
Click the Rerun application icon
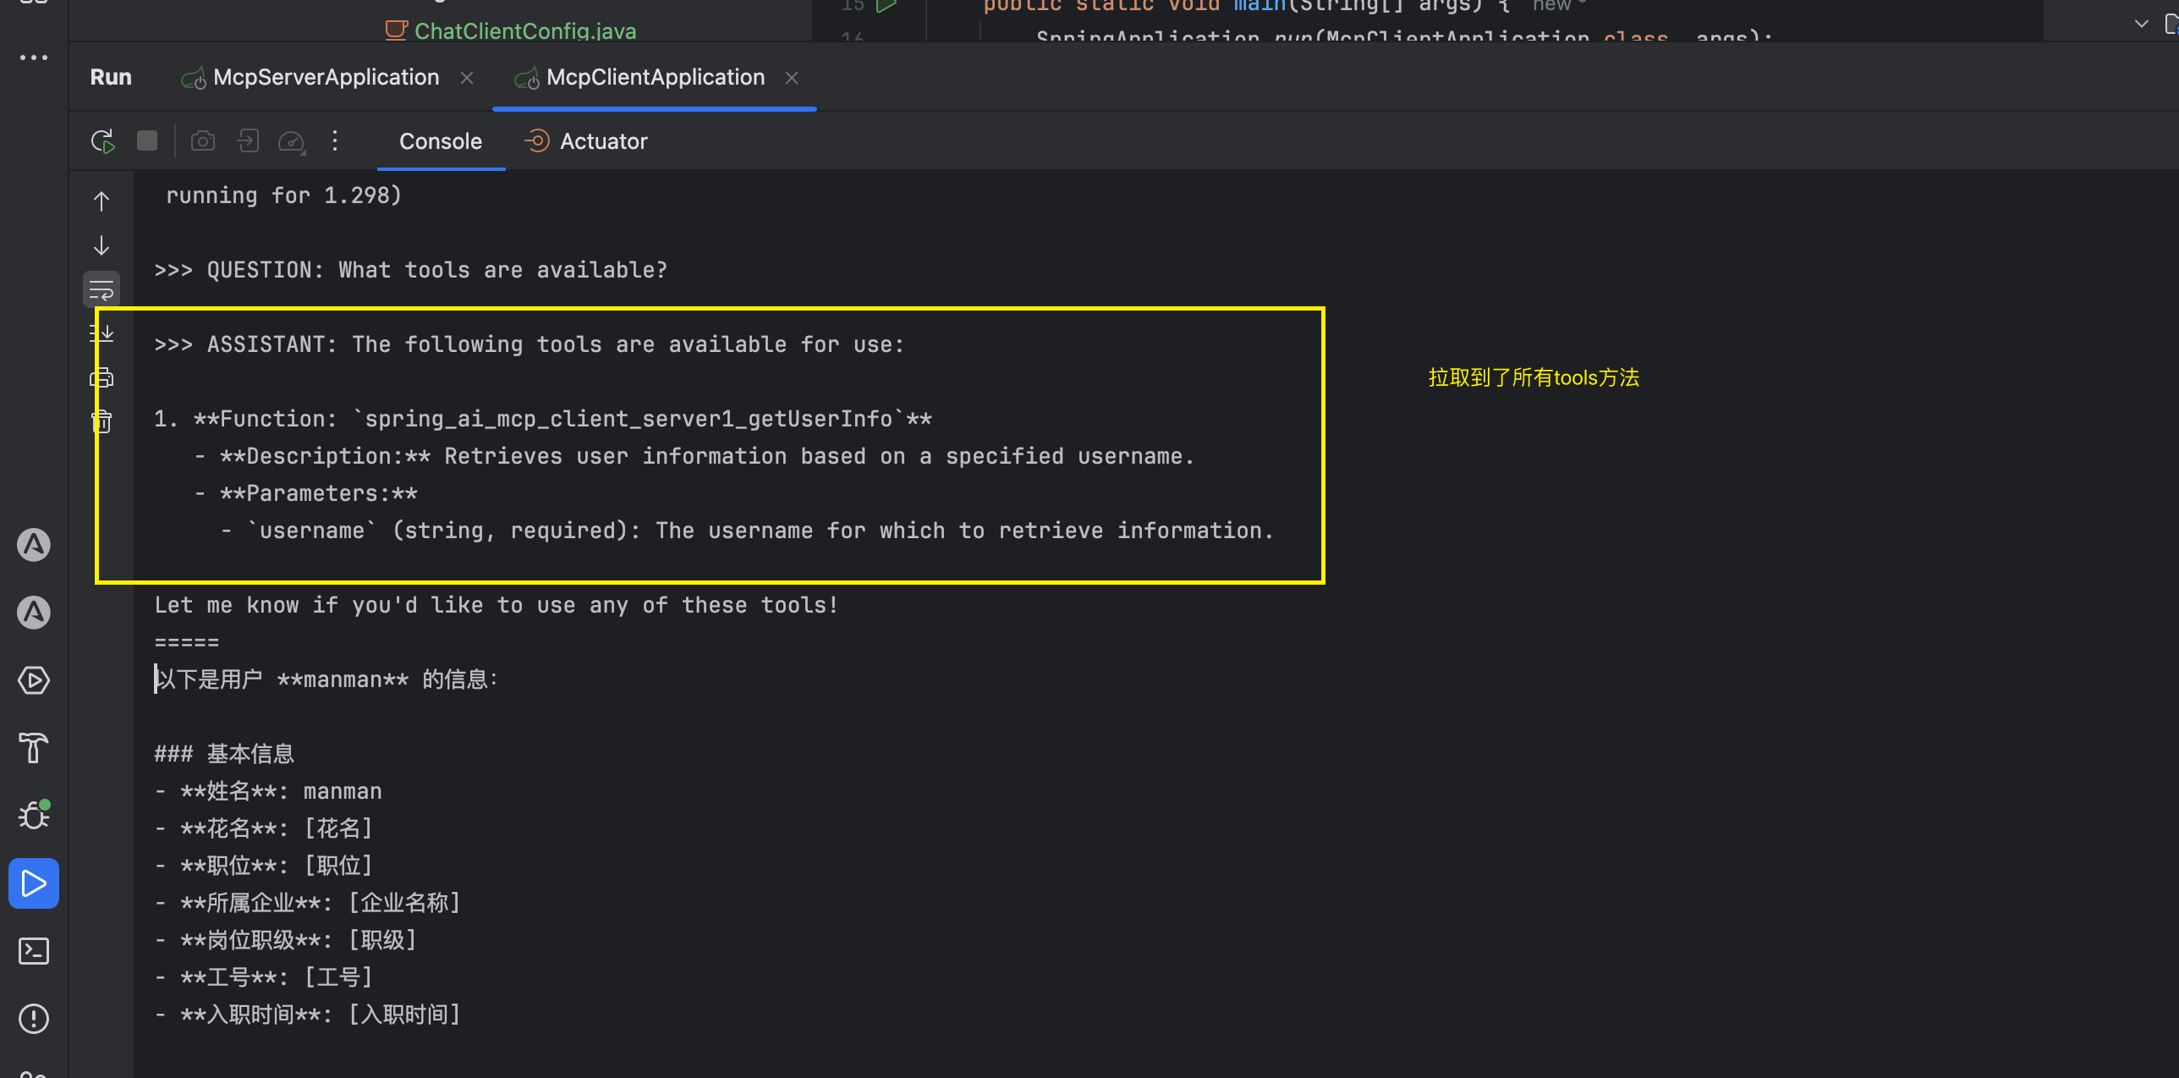point(102,141)
